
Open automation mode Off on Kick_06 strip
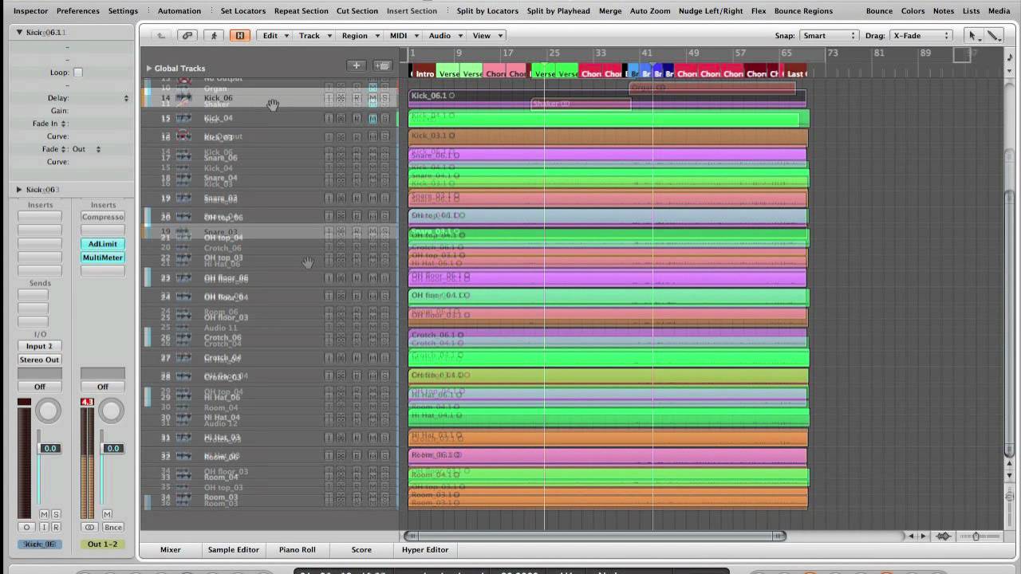[x=40, y=387]
